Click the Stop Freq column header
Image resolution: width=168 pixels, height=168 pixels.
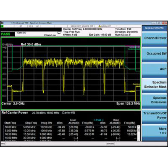(31, 123)
